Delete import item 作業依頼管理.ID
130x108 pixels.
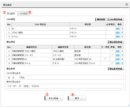point(122,59)
